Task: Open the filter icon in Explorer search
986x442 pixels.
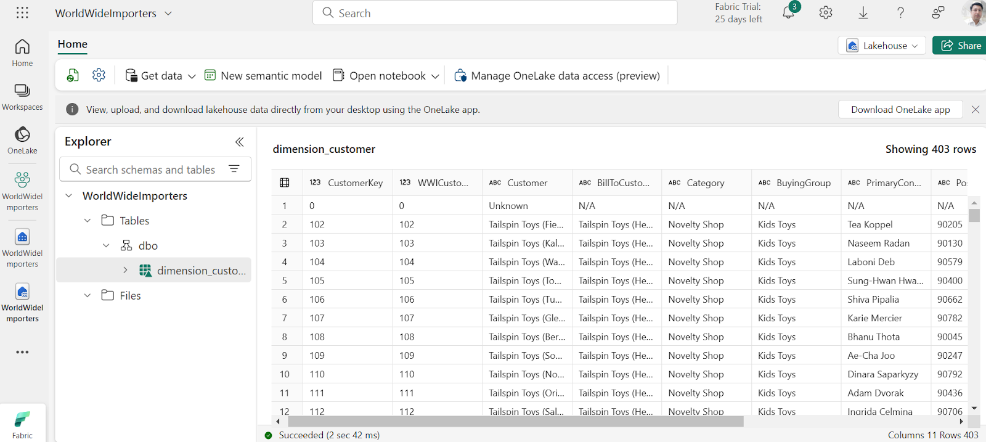Action: (234, 169)
